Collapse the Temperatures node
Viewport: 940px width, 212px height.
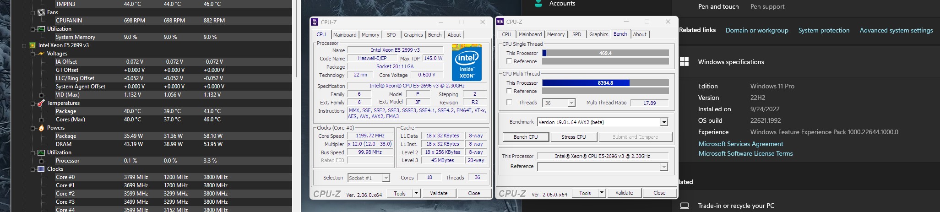click(33, 103)
